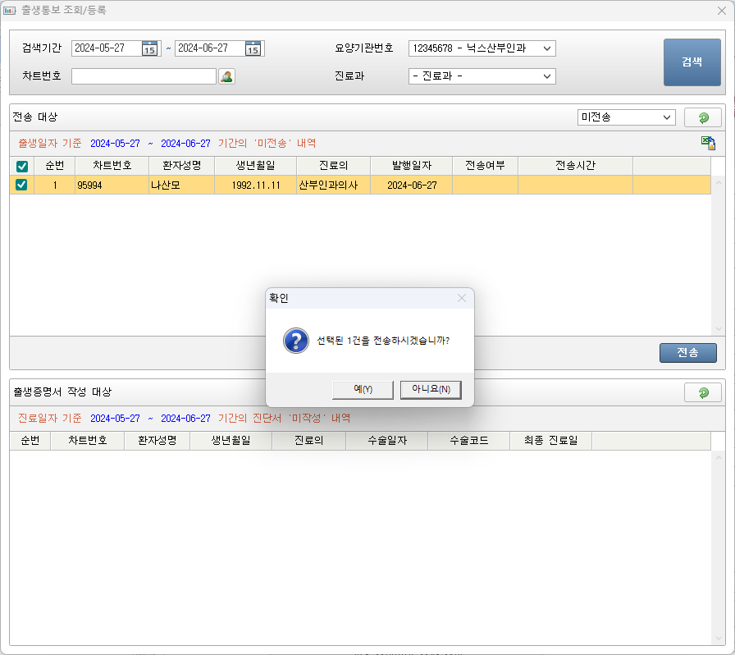Sort by 발행일자 column header

point(411,165)
